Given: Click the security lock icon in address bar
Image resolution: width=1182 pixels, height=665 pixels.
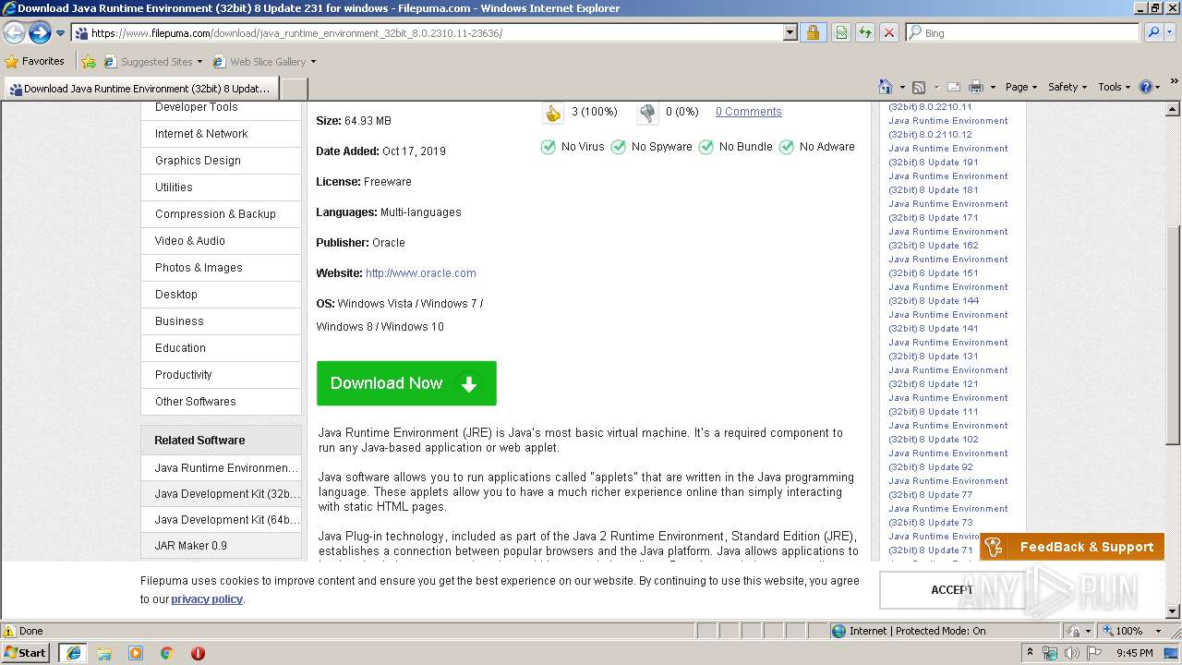Looking at the screenshot, I should pyautogui.click(x=813, y=32).
